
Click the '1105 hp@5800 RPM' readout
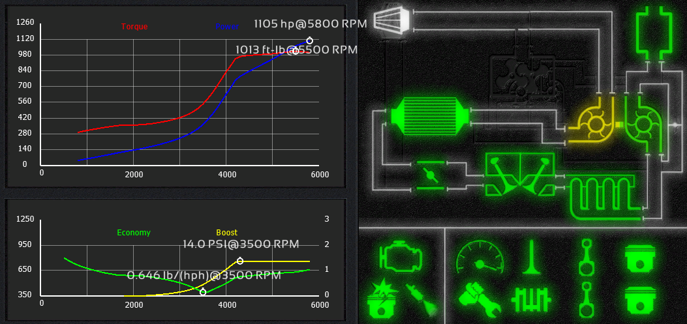(310, 23)
